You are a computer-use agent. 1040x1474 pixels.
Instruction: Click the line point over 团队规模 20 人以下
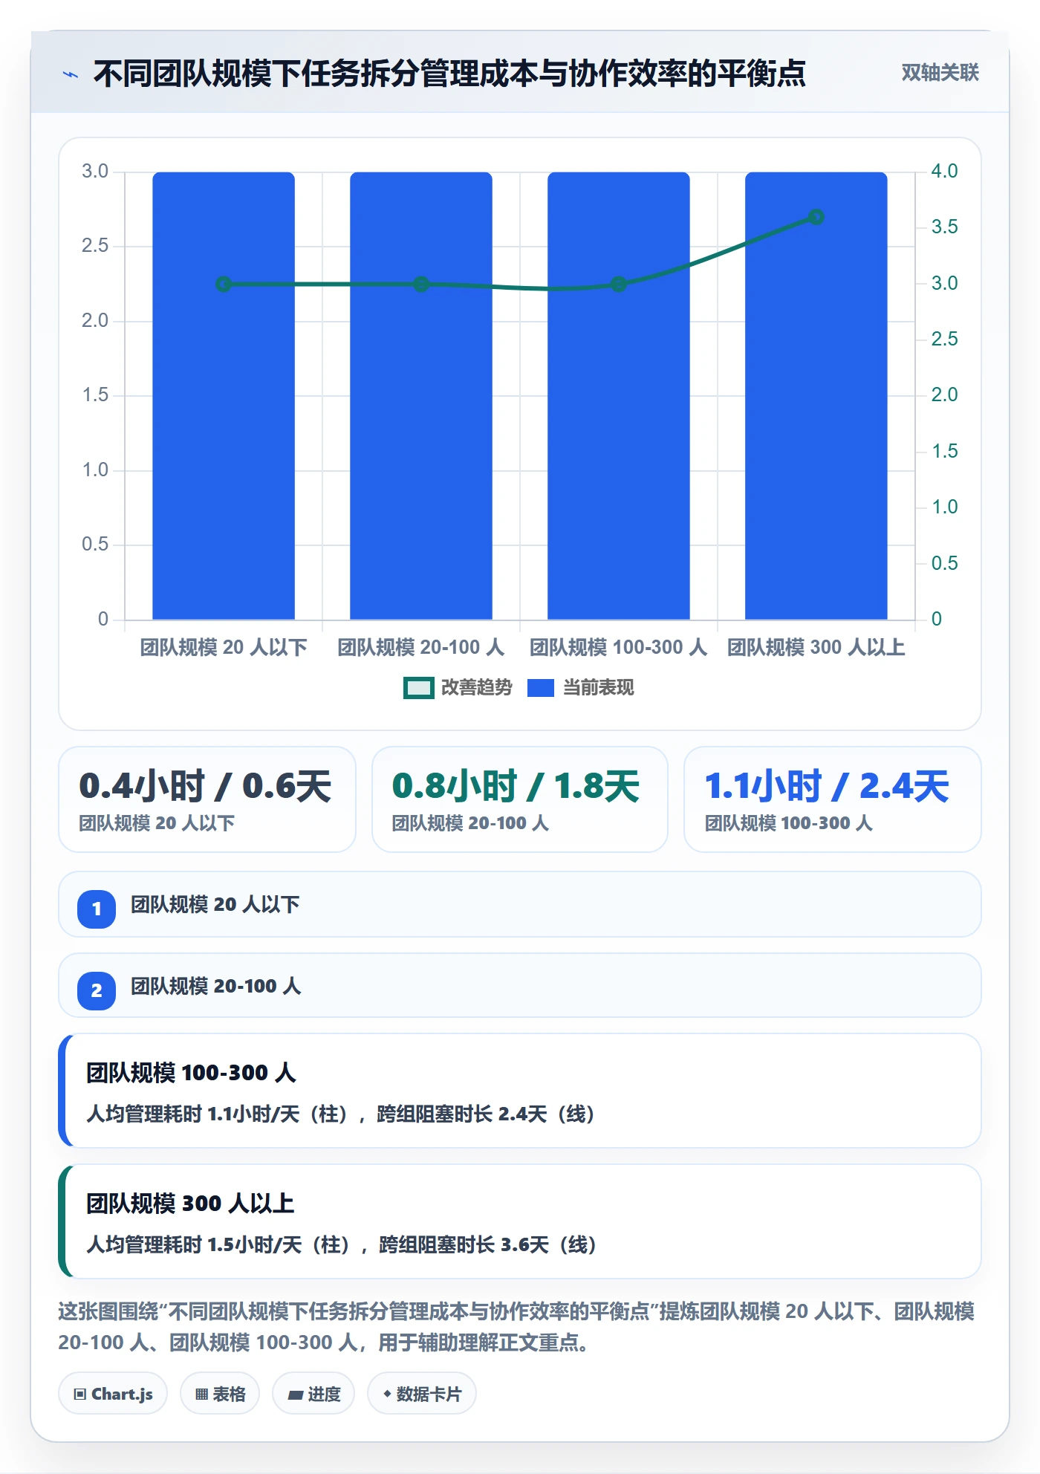224,284
